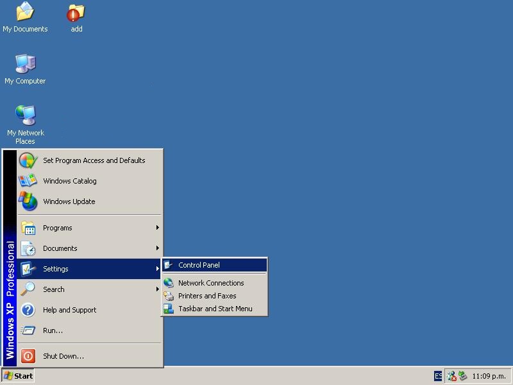Viewport: 513px width, 385px height.
Task: Click the ES language indicator in tray
Action: click(x=438, y=376)
